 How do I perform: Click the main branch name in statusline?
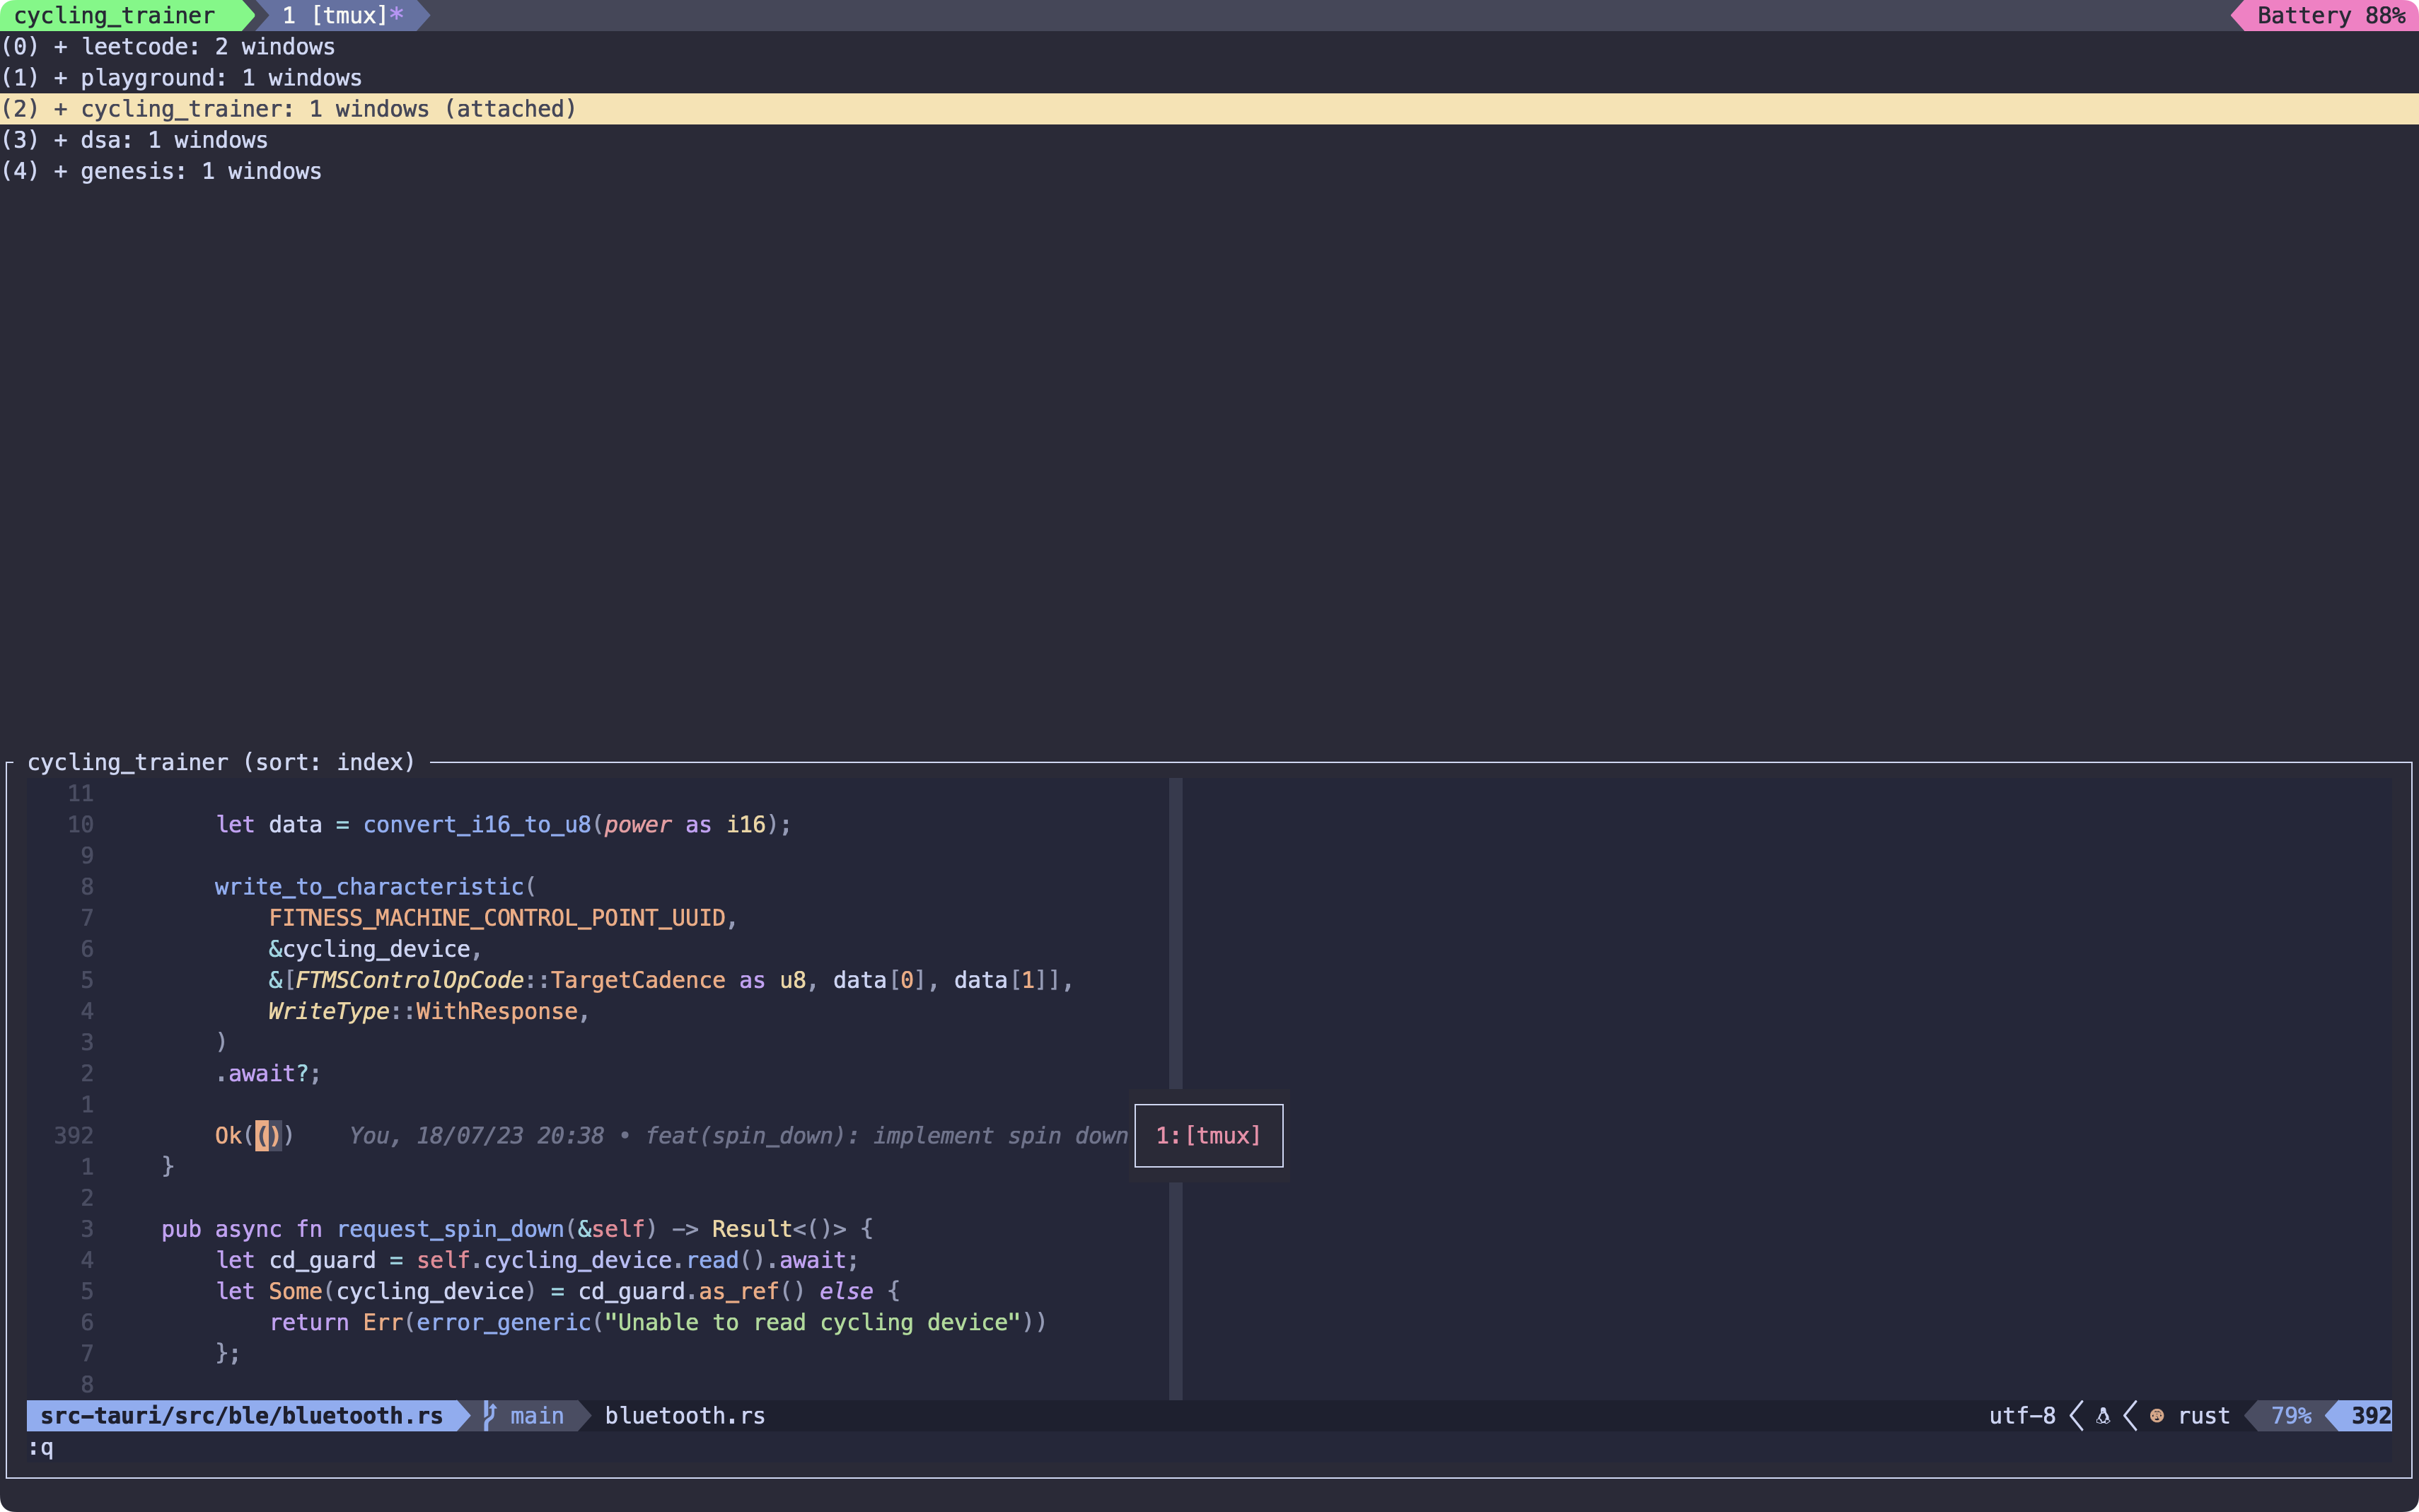tap(537, 1415)
